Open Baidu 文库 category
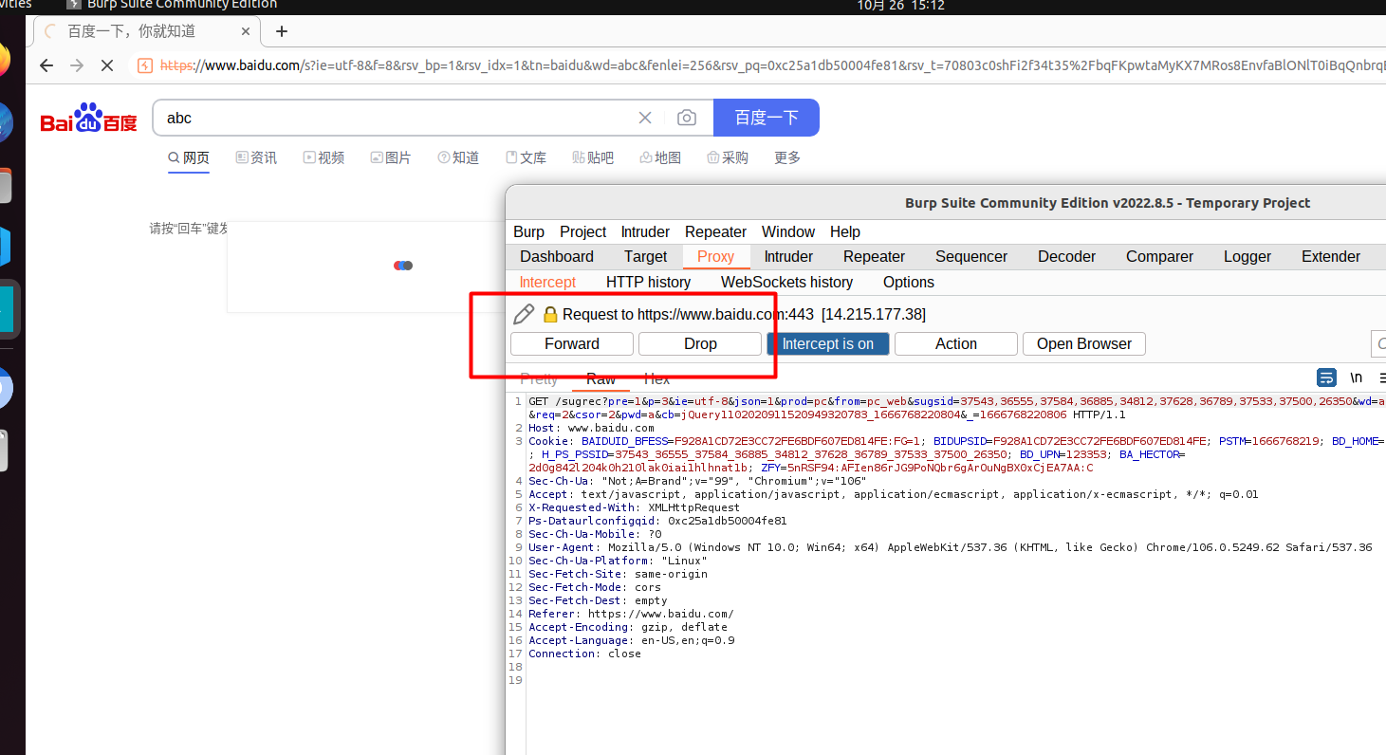The width and height of the screenshot is (1386, 755). coord(526,157)
